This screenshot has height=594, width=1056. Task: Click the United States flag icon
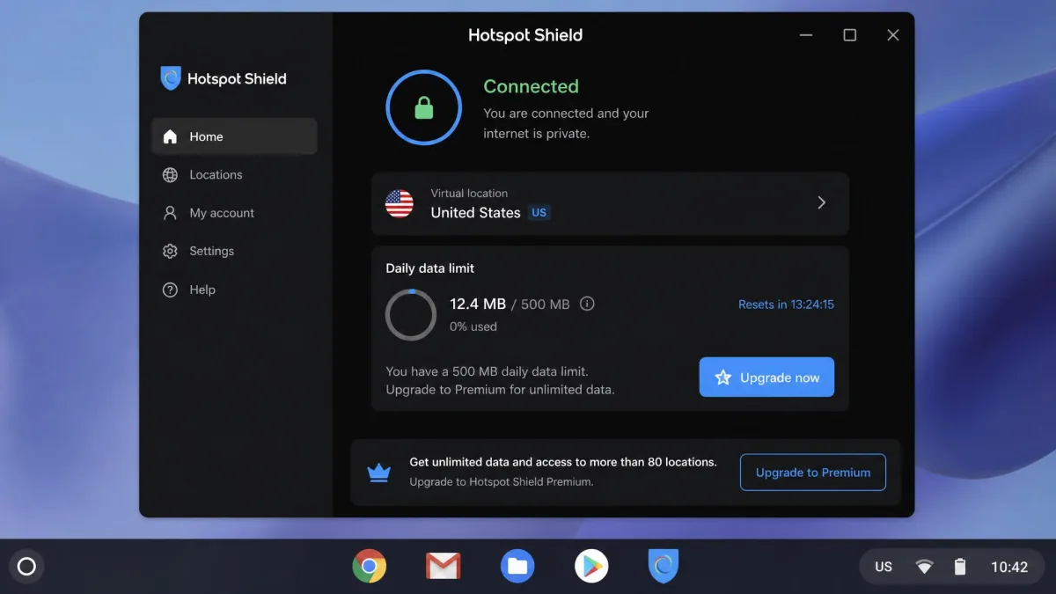point(400,203)
